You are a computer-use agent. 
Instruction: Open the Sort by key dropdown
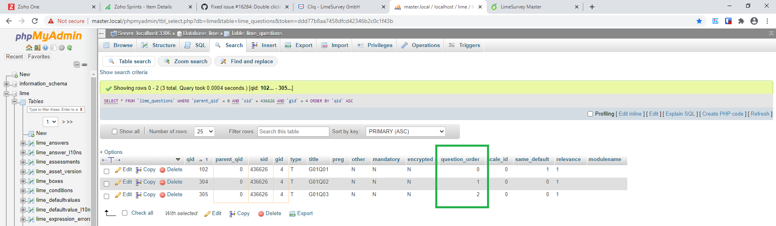point(405,131)
